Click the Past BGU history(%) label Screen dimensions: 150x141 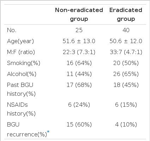pos(21,89)
